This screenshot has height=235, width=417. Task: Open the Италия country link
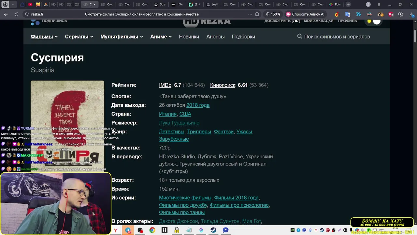tap(168, 114)
